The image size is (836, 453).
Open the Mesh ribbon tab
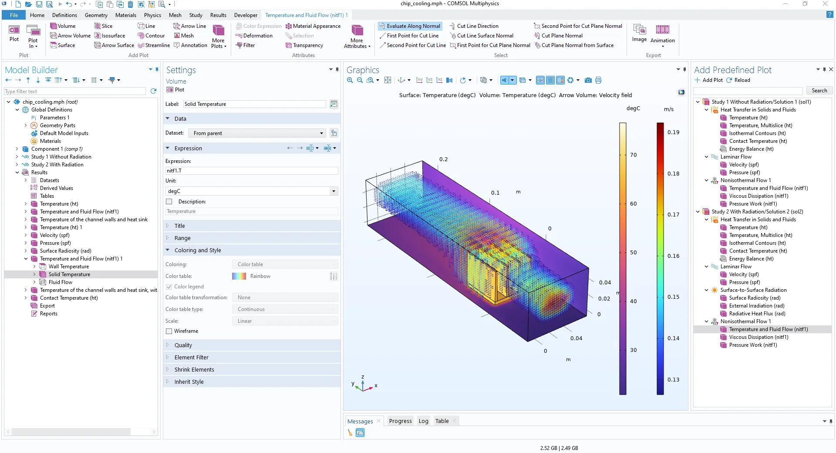tap(175, 15)
